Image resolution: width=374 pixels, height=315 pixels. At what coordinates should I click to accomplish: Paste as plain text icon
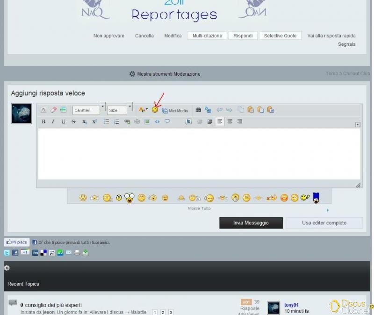[x=260, y=110]
